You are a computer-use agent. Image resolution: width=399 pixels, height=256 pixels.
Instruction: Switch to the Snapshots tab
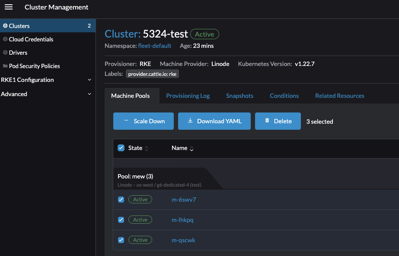tap(239, 95)
